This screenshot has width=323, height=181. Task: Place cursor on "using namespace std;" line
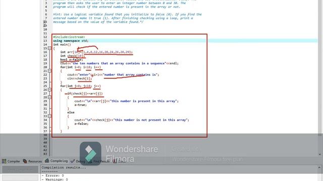click(71, 41)
